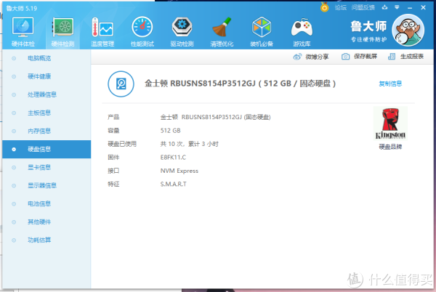Viewport: 436px width, 292px height.
Task: Click the 鲁大师 5.19 window title
Action: 22,8
